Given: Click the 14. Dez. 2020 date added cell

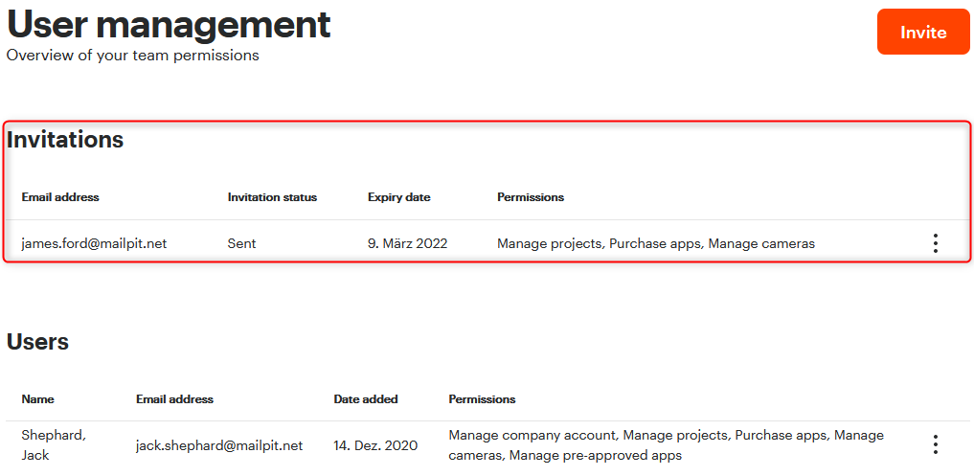Looking at the screenshot, I should 375,445.
